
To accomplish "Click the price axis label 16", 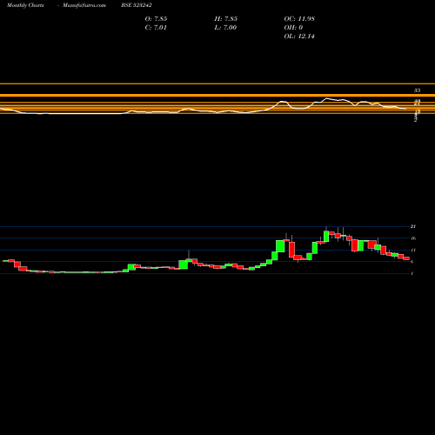I will click(x=413, y=238).
